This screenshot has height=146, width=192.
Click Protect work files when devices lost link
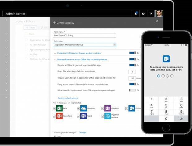(x=79, y=53)
